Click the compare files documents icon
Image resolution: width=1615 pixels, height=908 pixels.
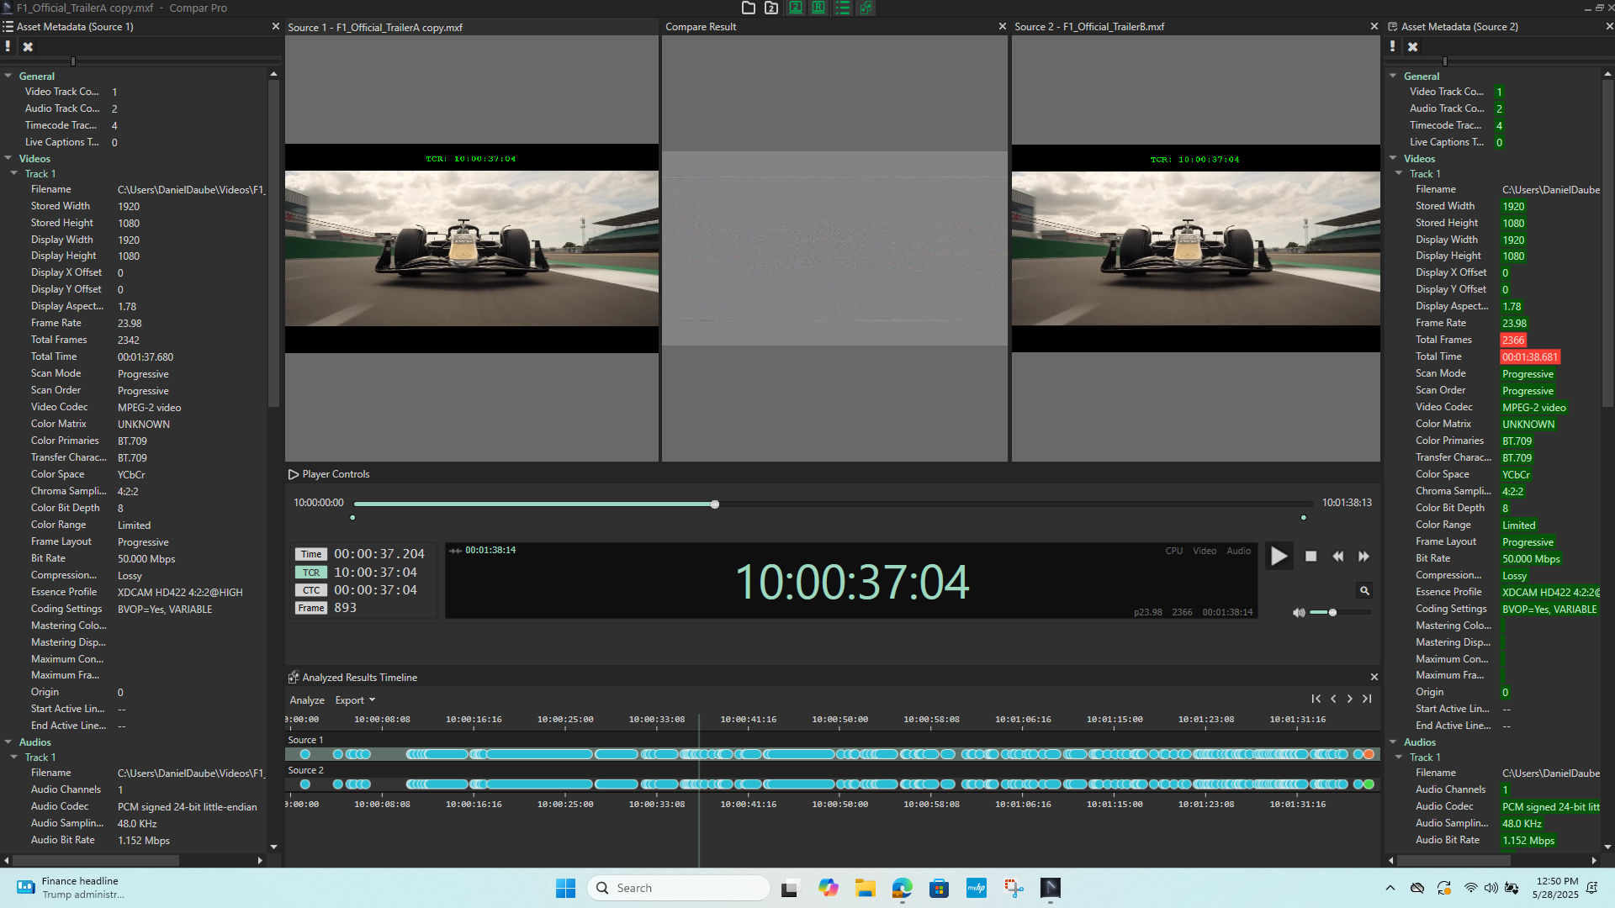[x=866, y=8]
